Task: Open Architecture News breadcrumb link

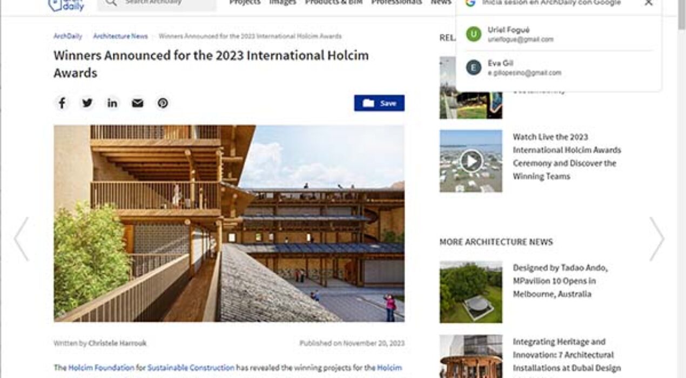Action: pos(120,36)
